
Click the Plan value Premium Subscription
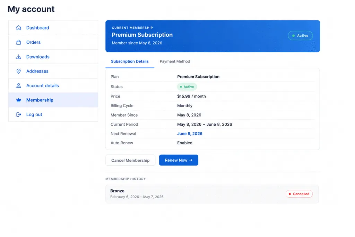click(x=198, y=77)
